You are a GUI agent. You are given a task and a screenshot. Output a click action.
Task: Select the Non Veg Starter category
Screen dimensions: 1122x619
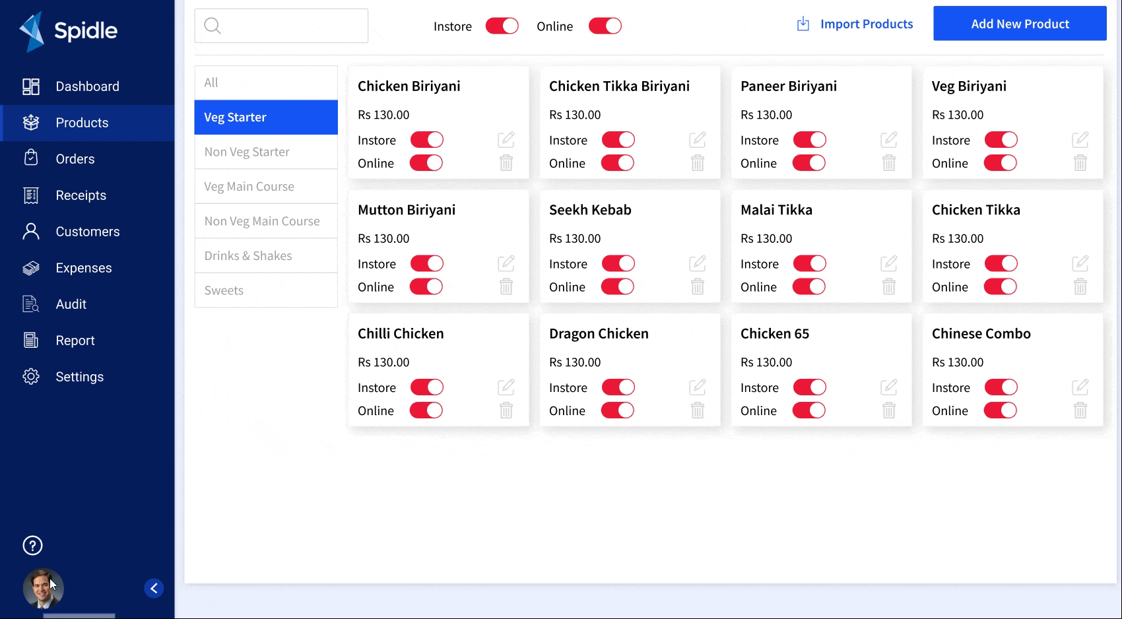266,152
